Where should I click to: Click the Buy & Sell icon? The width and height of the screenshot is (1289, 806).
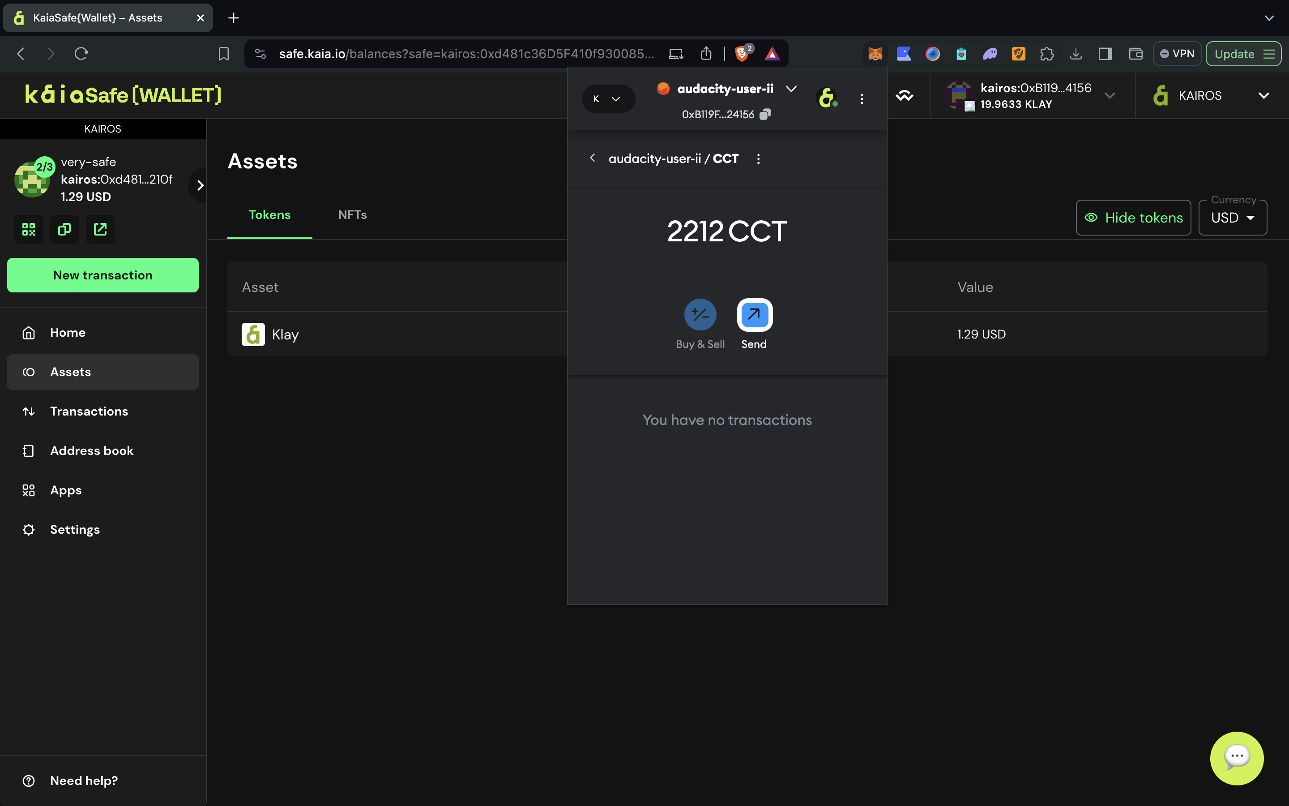point(700,314)
